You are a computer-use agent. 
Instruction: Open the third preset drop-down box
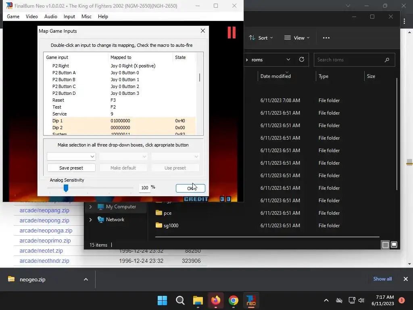(175, 156)
